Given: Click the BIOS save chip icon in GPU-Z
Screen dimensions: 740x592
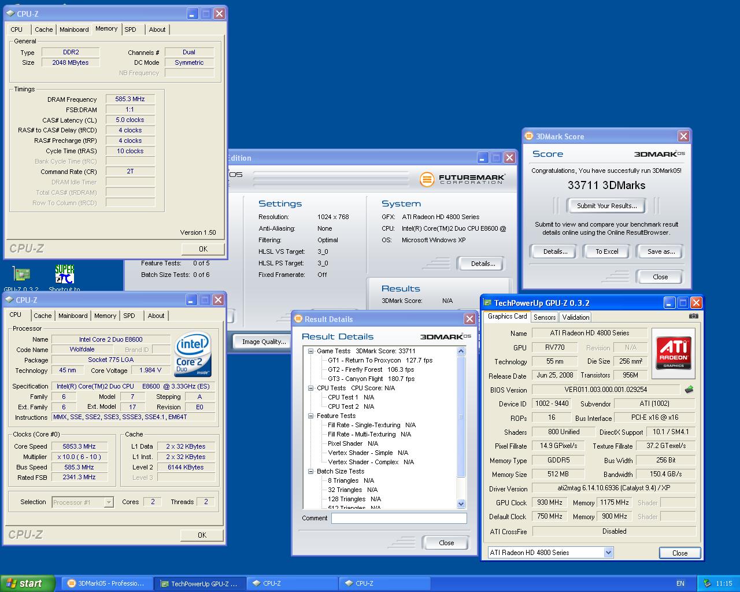Looking at the screenshot, I should [690, 390].
